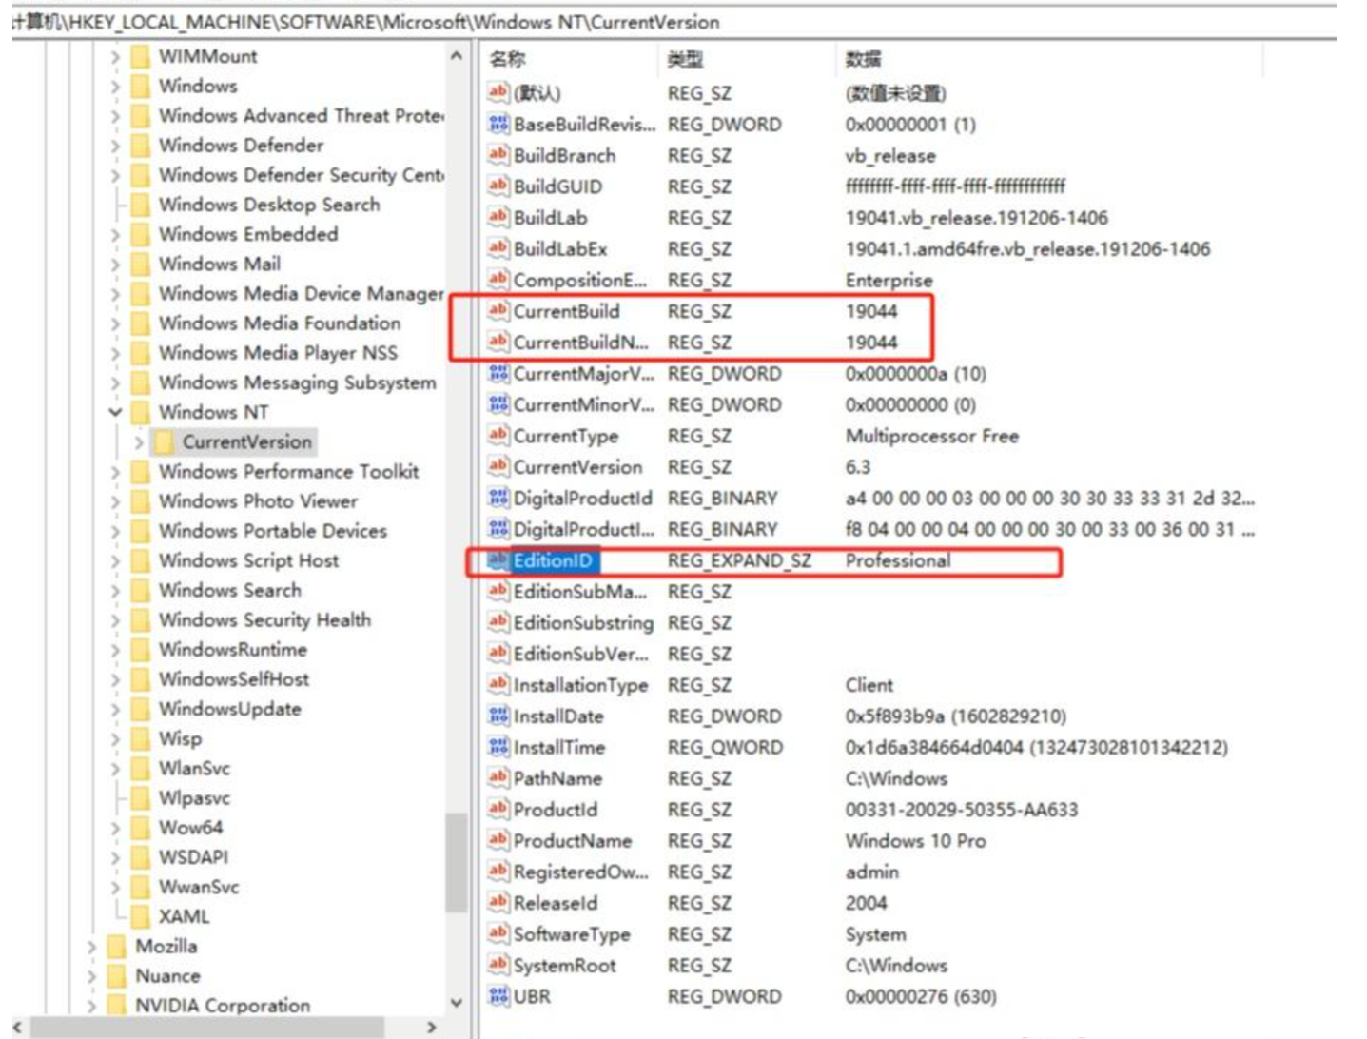Click the Wow64 folder icon

[141, 827]
